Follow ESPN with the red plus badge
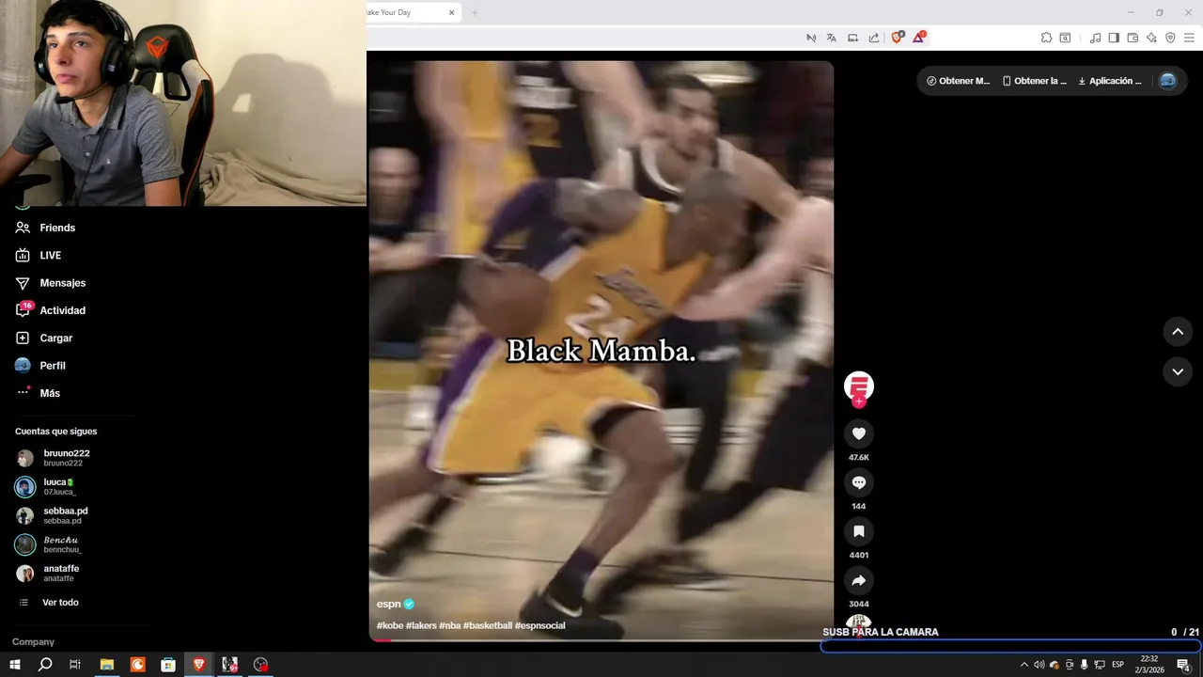 (x=859, y=401)
